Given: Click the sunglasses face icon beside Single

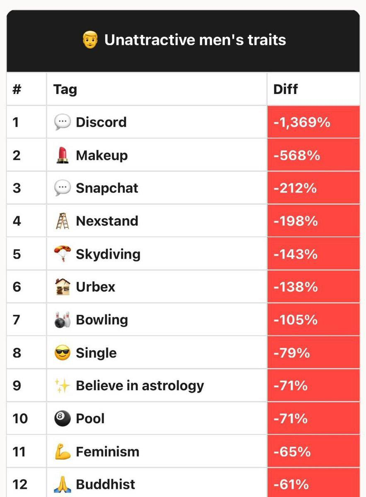Looking at the screenshot, I should [63, 353].
